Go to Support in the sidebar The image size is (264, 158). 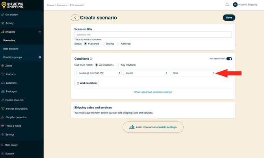click(9, 154)
